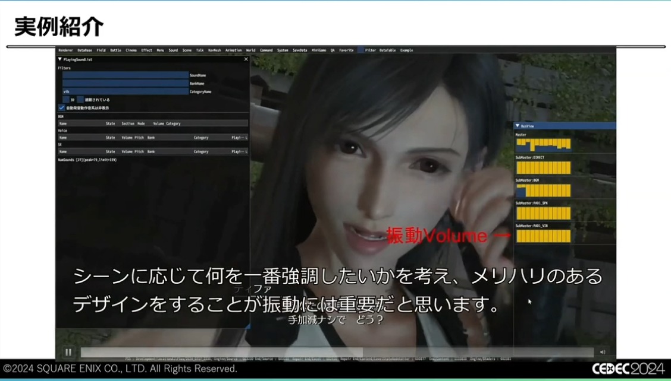Screen dimensions: 671x381
Task: Open the Sound menu
Action: pos(173,50)
